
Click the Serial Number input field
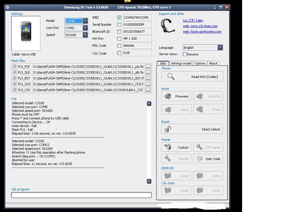(x=137, y=25)
